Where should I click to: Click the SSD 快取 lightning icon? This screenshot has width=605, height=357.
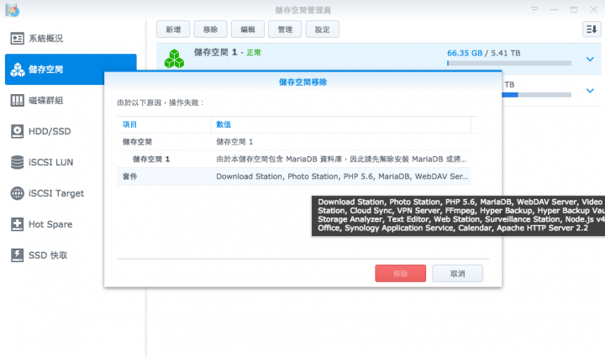17,255
